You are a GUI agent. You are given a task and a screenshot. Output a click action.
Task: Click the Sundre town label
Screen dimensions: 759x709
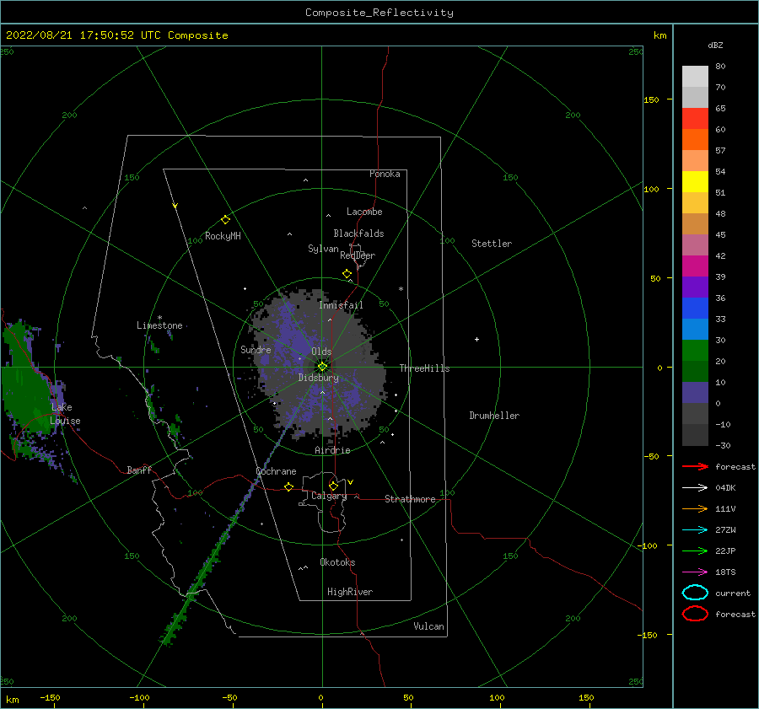pos(256,349)
